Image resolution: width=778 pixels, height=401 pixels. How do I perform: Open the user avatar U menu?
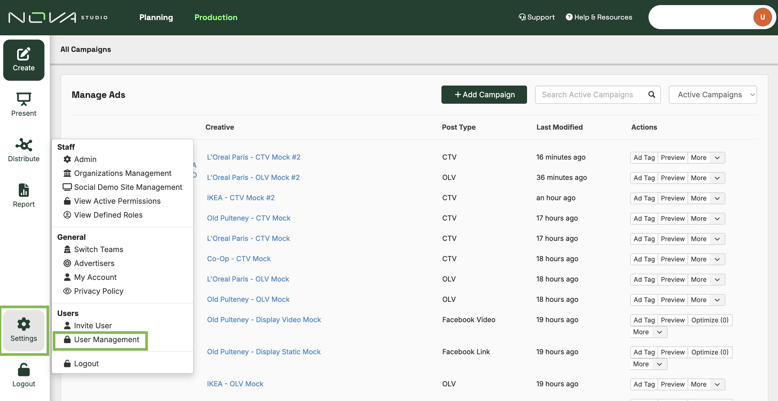pyautogui.click(x=762, y=17)
